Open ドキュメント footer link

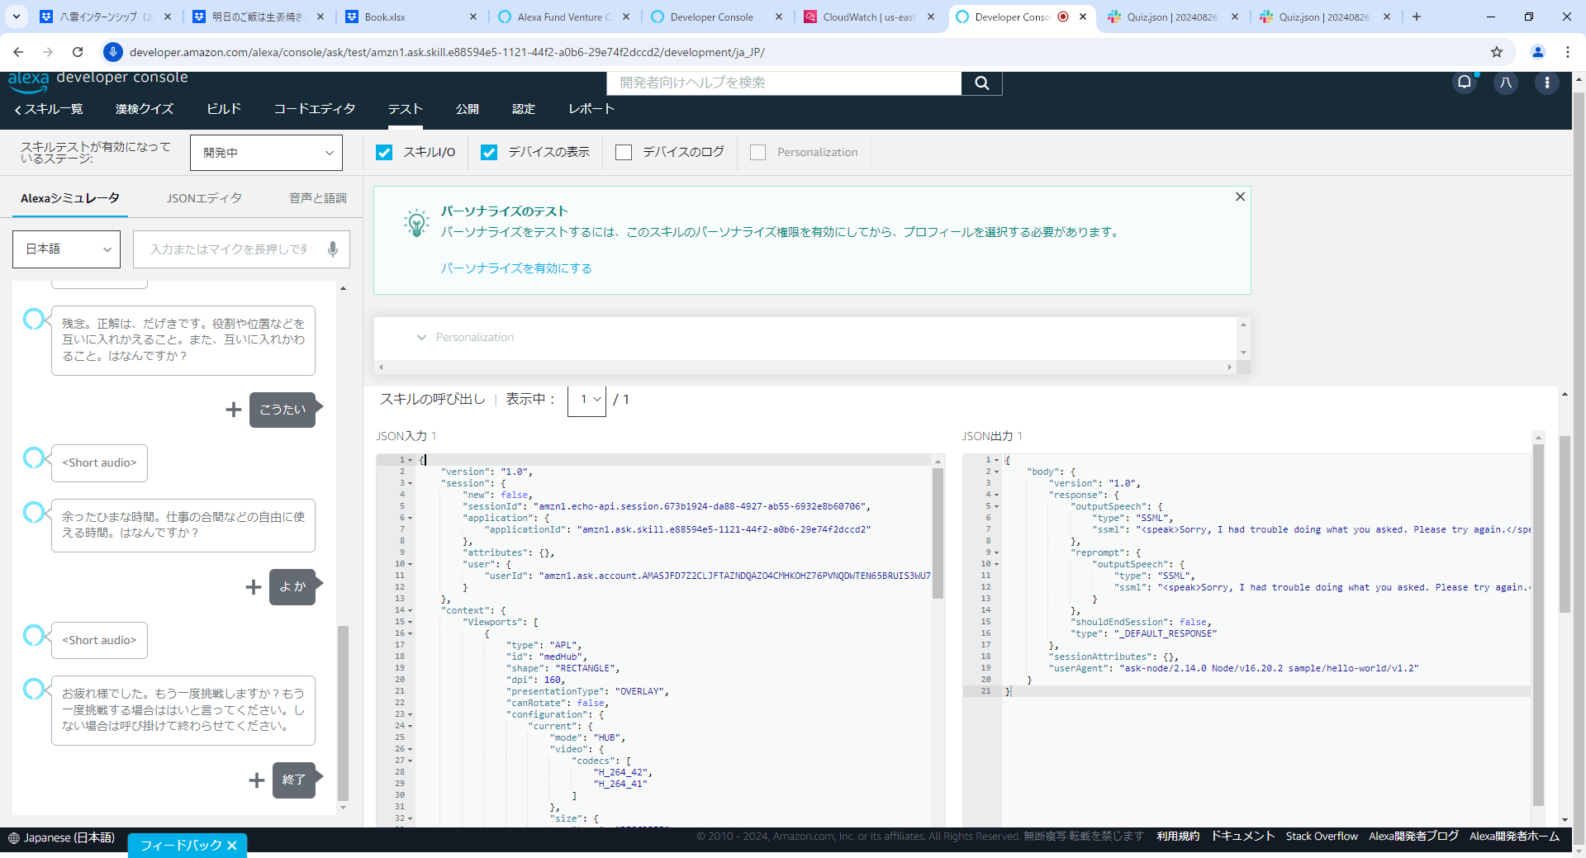(x=1243, y=837)
